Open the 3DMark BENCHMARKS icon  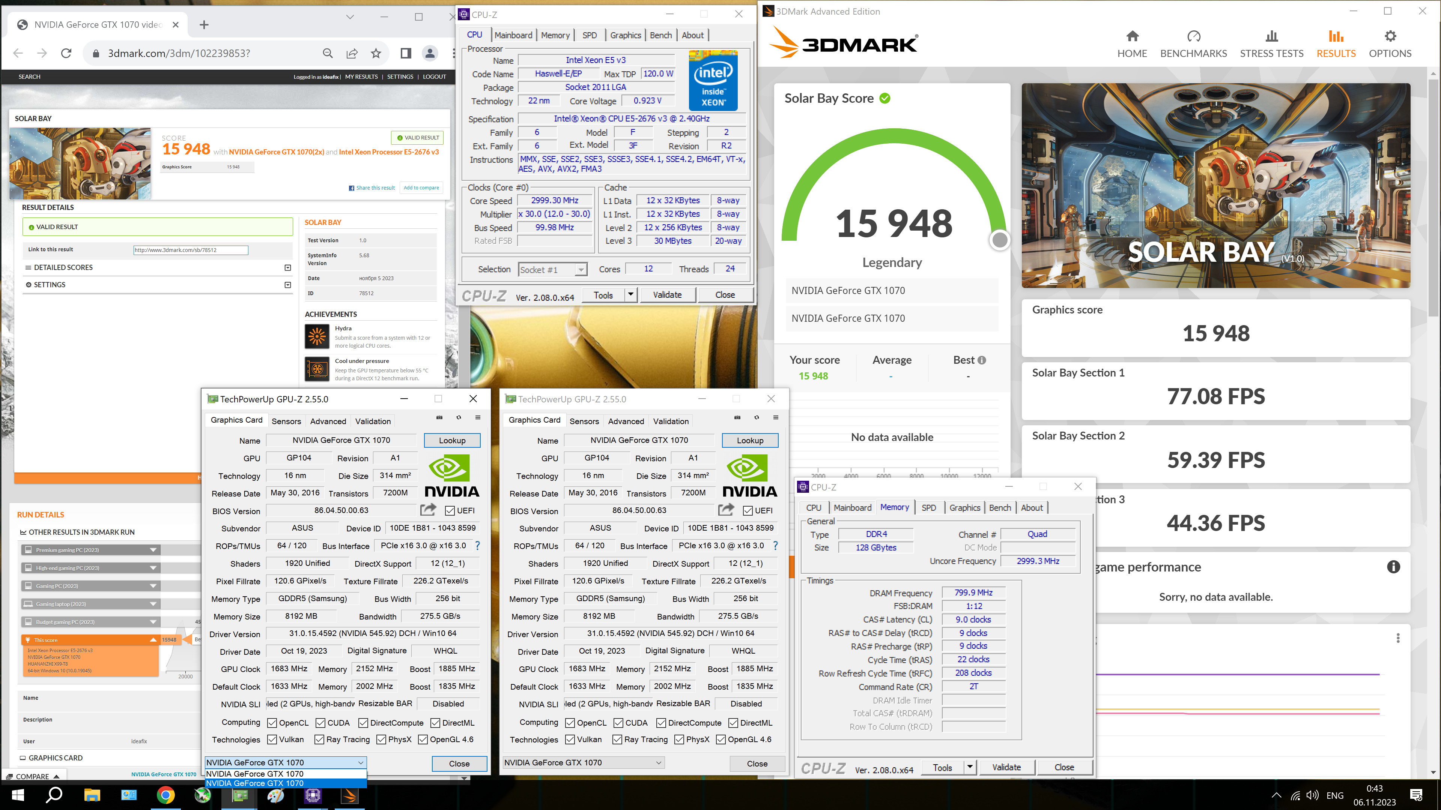click(1193, 36)
